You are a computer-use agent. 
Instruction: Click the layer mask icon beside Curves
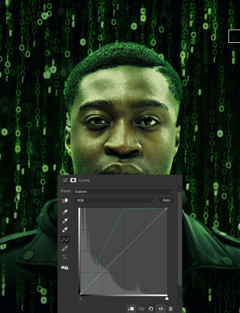(73, 180)
